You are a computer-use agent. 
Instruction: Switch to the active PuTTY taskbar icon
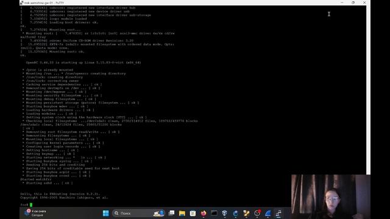click(x=278, y=214)
